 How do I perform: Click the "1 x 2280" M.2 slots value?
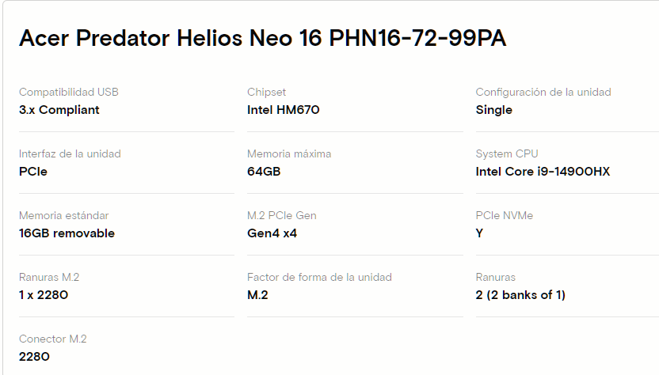(44, 295)
